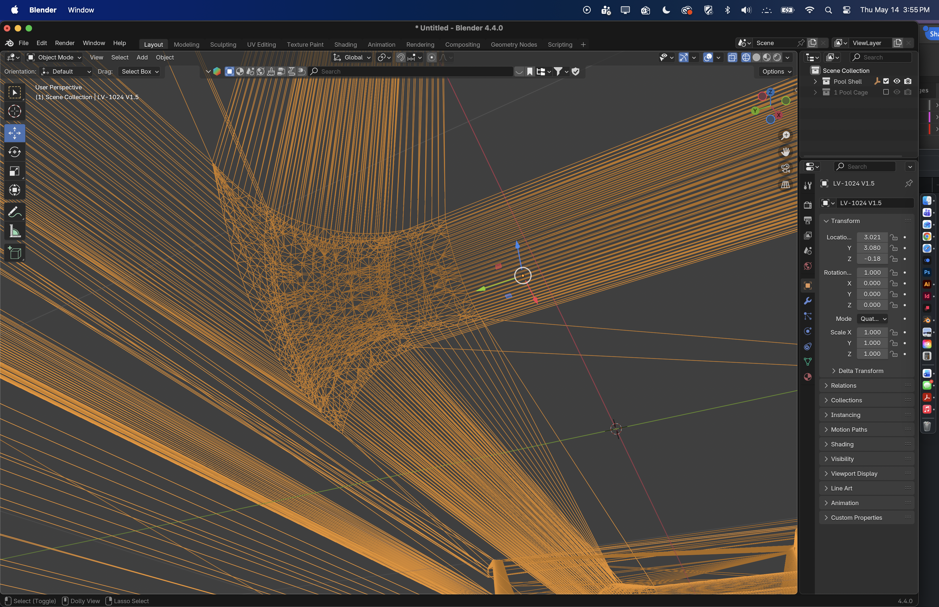The height and width of the screenshot is (607, 939).
Task: Enable the 1 Pool Cage collection checkbox
Action: [886, 92]
